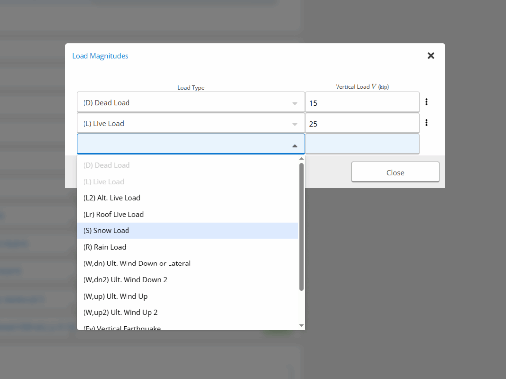Open options menu for Live Load row

426,123
